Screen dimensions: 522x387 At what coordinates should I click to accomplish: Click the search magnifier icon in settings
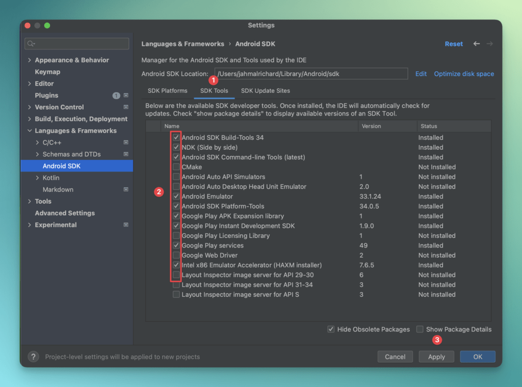coord(31,44)
